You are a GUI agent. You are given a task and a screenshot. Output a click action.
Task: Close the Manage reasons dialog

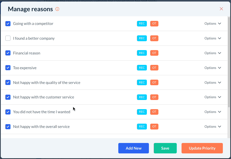[x=221, y=9]
